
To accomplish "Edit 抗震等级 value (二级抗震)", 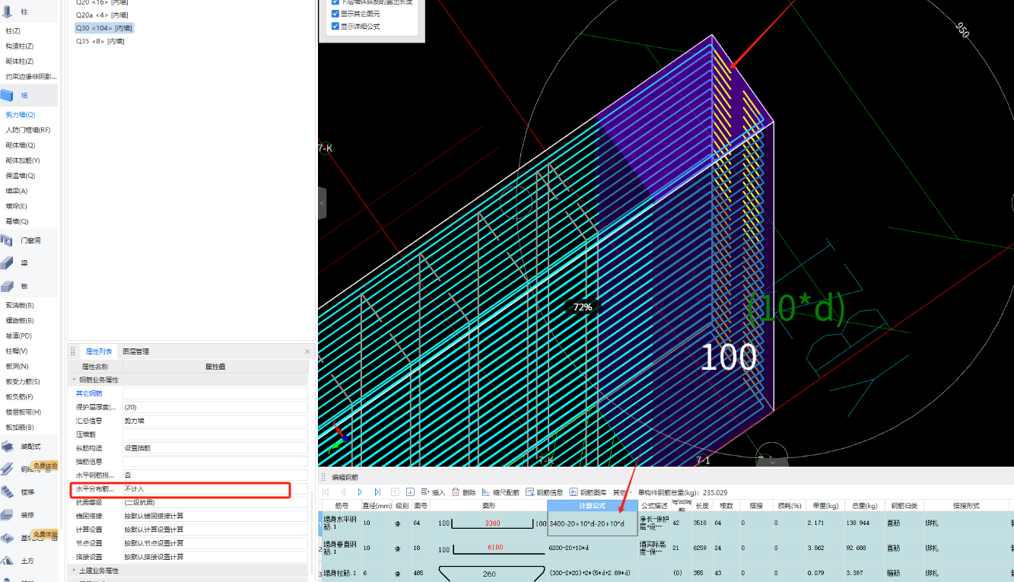I will click(x=215, y=502).
